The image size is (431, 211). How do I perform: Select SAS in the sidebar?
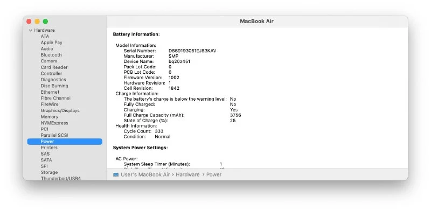[x=45, y=154]
